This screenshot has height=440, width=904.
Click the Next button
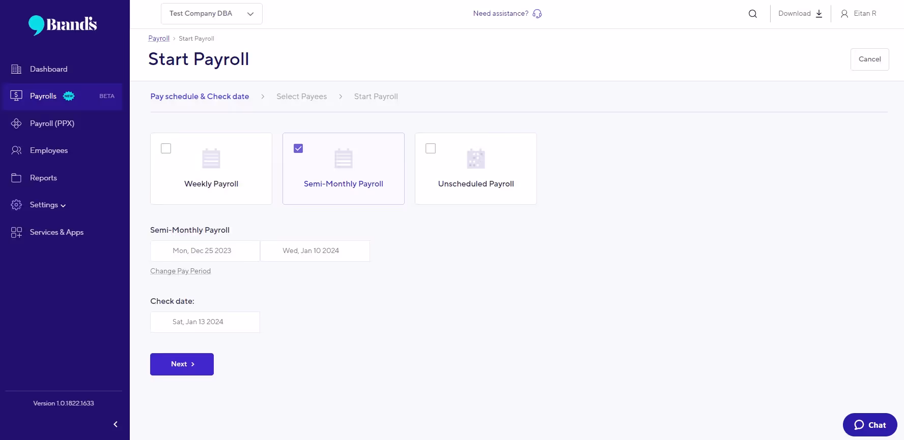point(182,364)
